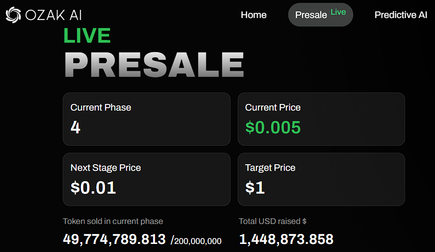This screenshot has height=252, width=435.
Task: Click the large PRESALE heading
Action: (x=154, y=65)
